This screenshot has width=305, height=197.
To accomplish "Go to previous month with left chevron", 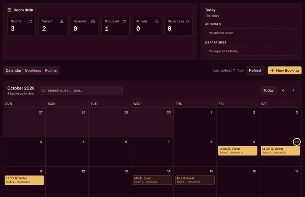I will click(283, 90).
